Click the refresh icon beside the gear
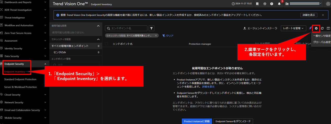 tap(322, 28)
